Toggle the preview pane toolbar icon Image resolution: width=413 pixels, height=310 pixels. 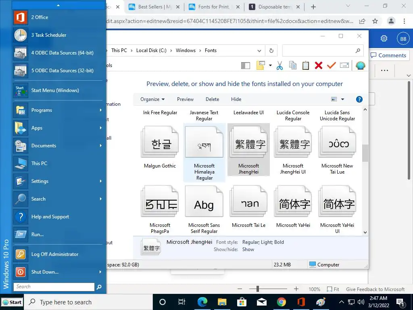click(246, 66)
